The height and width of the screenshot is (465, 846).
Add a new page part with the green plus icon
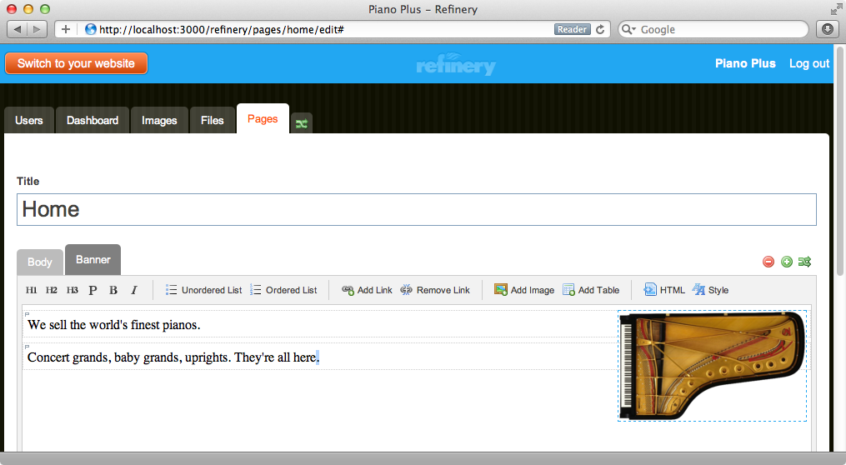[787, 262]
